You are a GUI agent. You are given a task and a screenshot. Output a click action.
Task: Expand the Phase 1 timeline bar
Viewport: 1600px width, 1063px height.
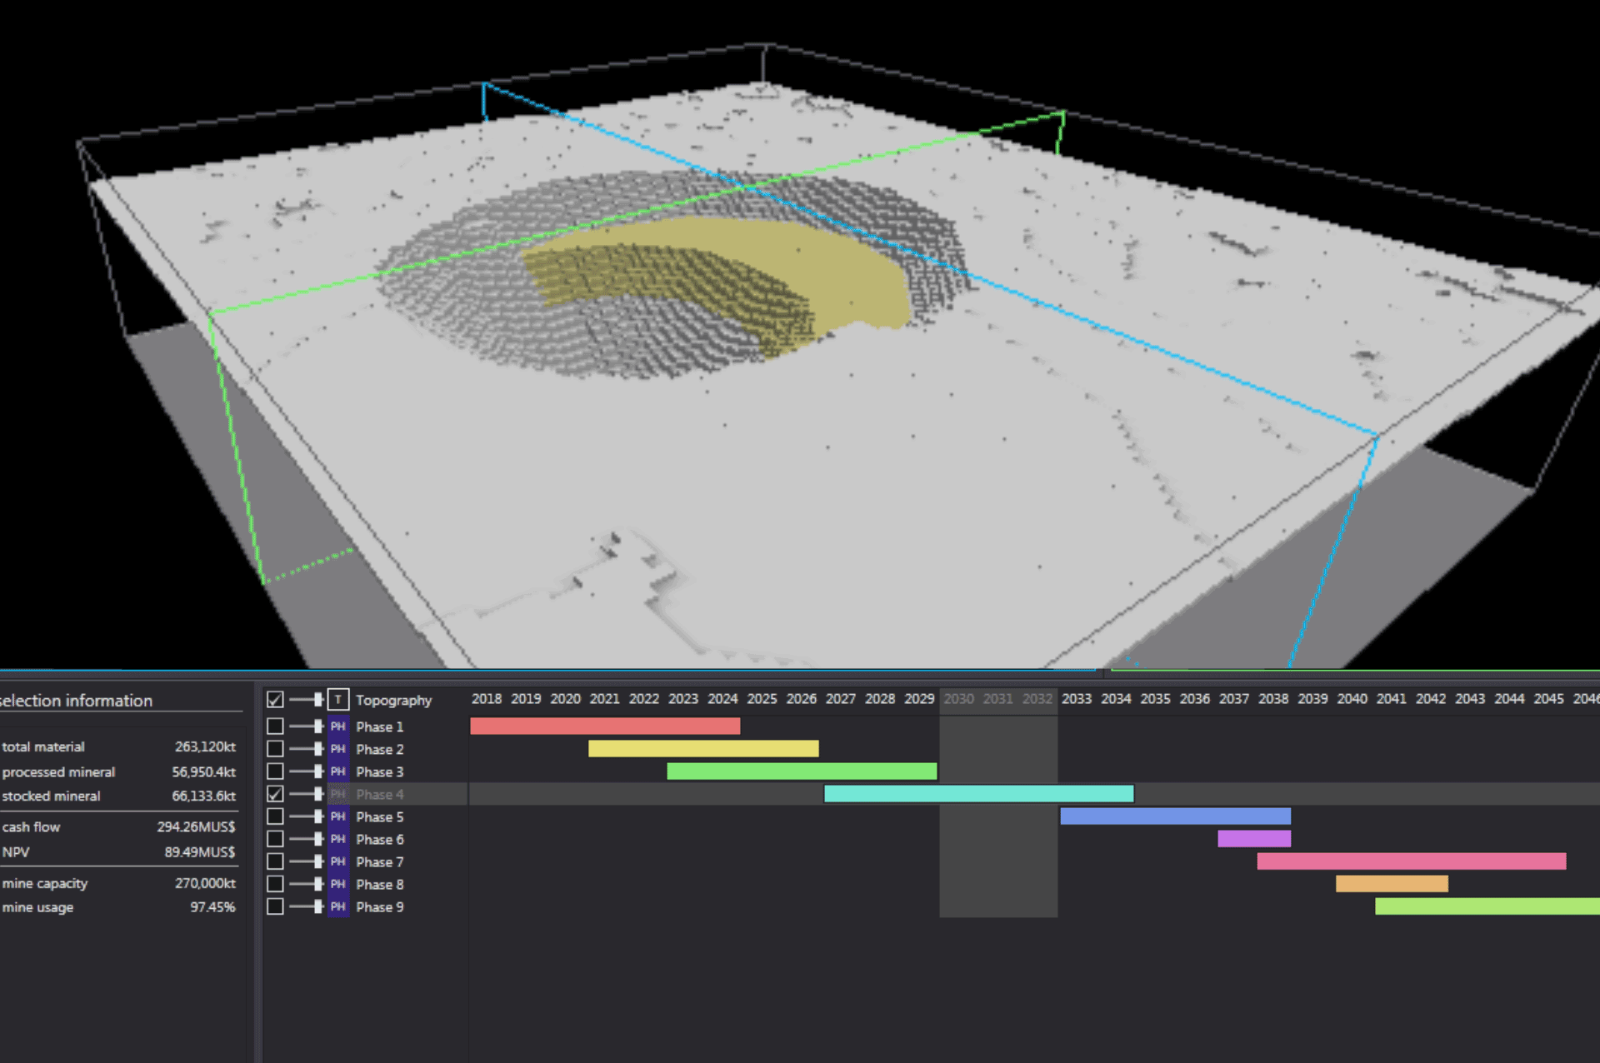[x=317, y=726]
